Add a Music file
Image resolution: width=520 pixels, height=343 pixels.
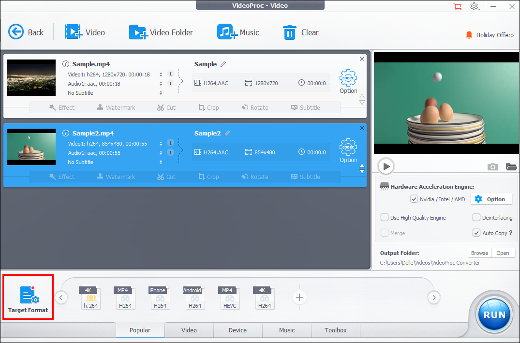(x=238, y=32)
